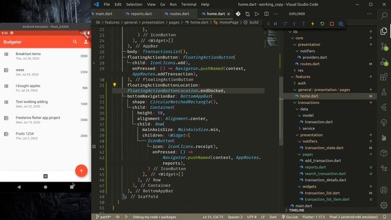Click the Step Into debug button
The height and width of the screenshot is (220, 391).
(x=294, y=24)
